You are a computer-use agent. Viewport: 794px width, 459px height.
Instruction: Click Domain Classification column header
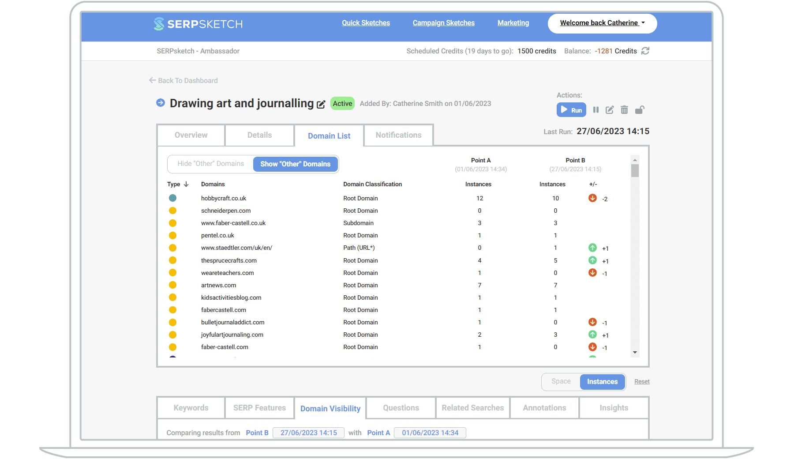coord(373,184)
